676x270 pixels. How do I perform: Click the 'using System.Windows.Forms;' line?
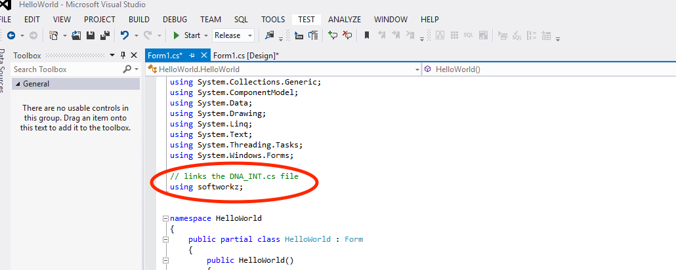[x=232, y=155]
